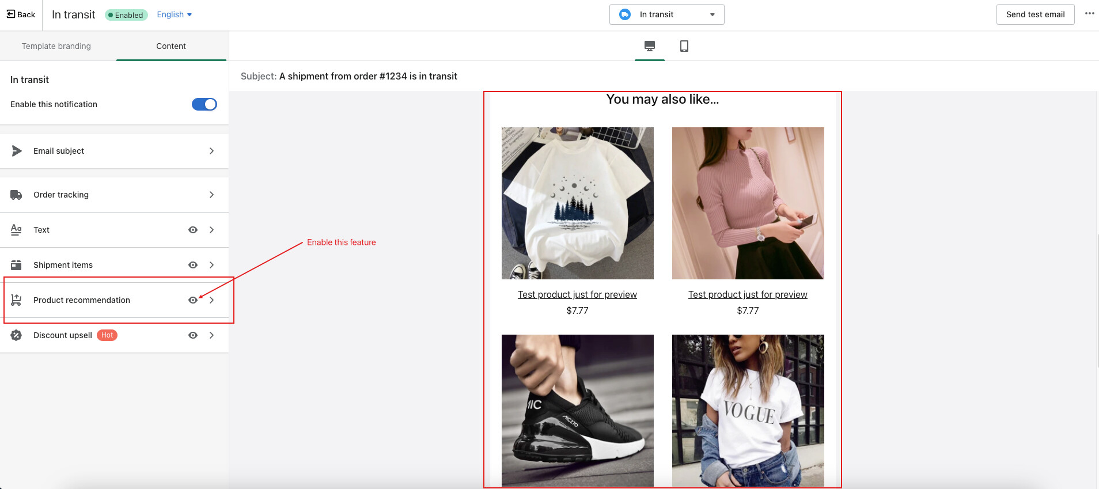Switch to desktop preview icon

[650, 46]
